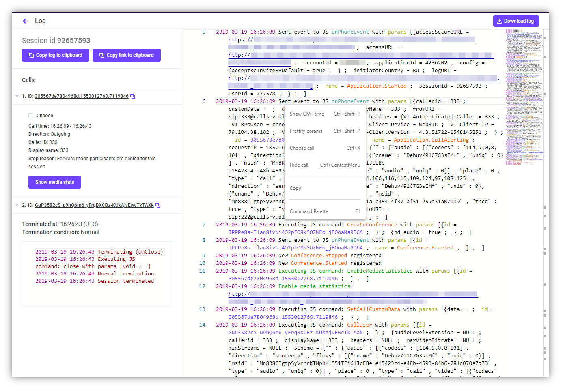561x389 pixels.
Task: Select Copy in the context menu
Action: [x=325, y=188]
